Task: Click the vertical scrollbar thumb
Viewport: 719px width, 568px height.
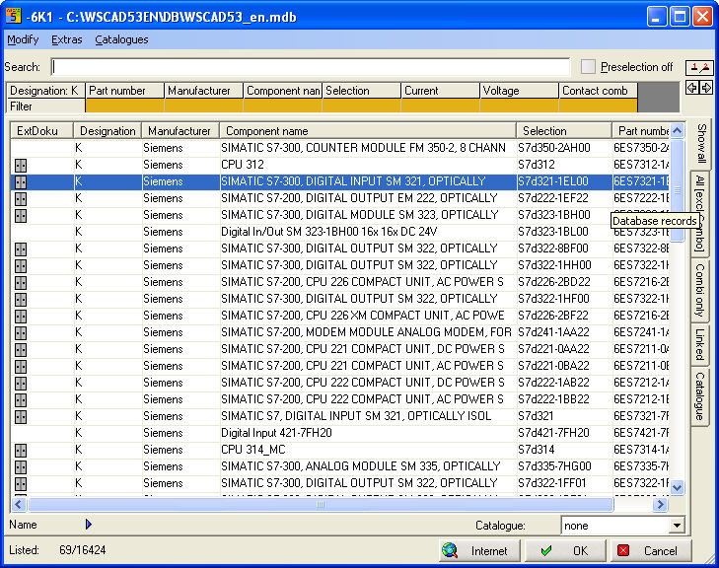Action: 678,190
